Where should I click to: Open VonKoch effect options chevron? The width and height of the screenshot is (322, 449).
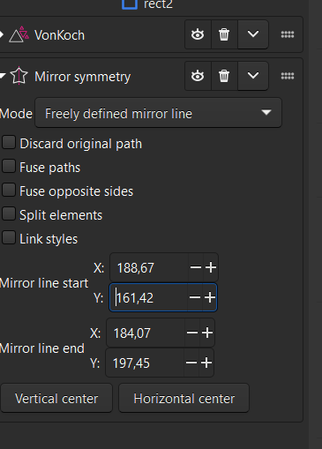coord(253,34)
